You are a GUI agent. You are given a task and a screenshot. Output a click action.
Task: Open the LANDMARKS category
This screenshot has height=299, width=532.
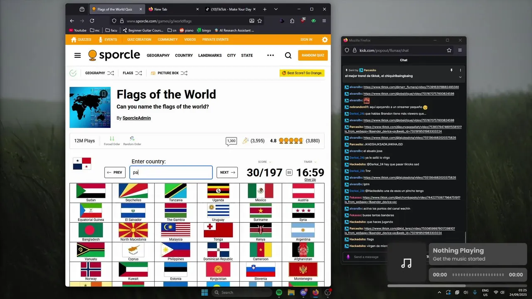[210, 55]
